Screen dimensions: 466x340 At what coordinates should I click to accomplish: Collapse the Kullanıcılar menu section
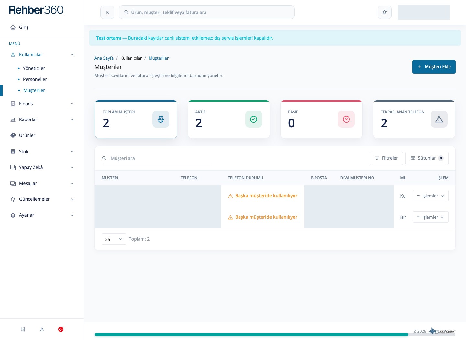[x=42, y=55]
